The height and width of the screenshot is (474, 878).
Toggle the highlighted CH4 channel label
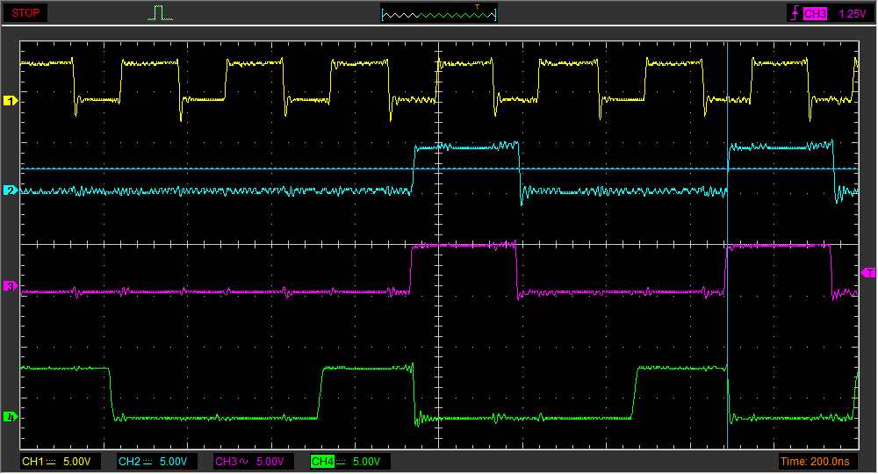pyautogui.click(x=323, y=462)
